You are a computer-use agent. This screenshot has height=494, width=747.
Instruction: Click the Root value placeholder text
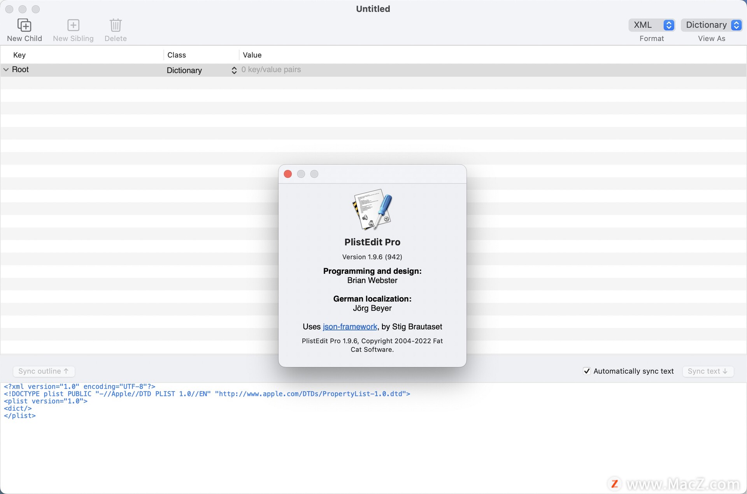[271, 70]
